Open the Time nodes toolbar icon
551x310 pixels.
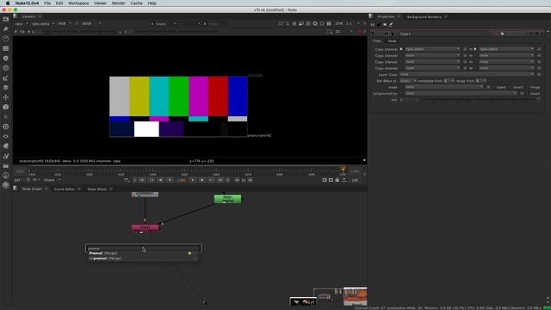tap(6, 39)
